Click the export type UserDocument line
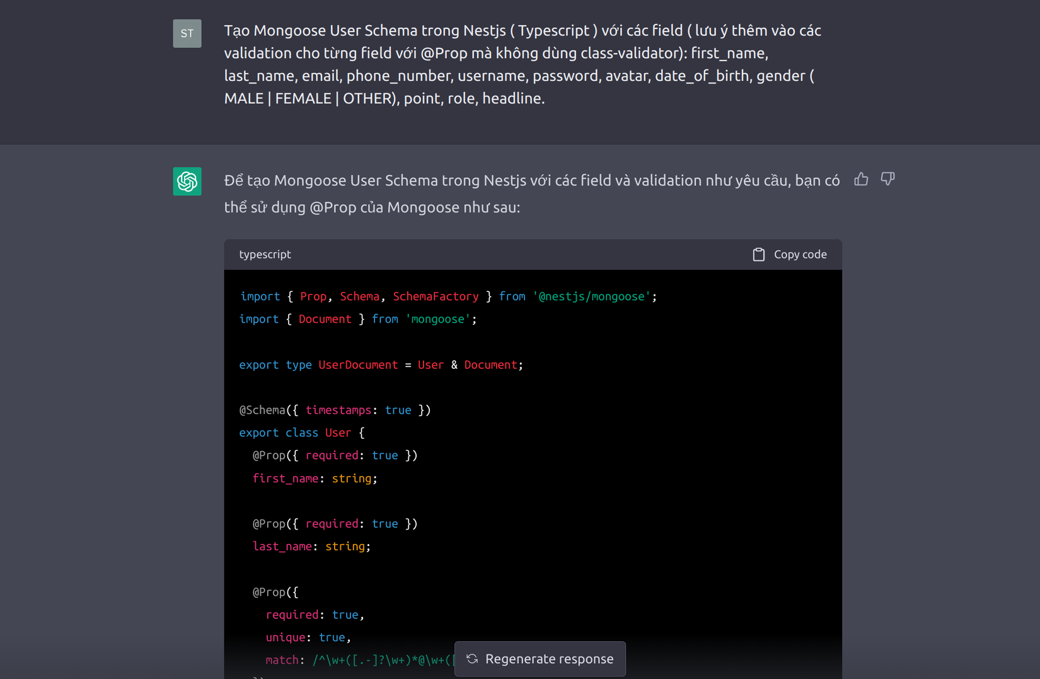The width and height of the screenshot is (1040, 679). pyautogui.click(x=381, y=364)
